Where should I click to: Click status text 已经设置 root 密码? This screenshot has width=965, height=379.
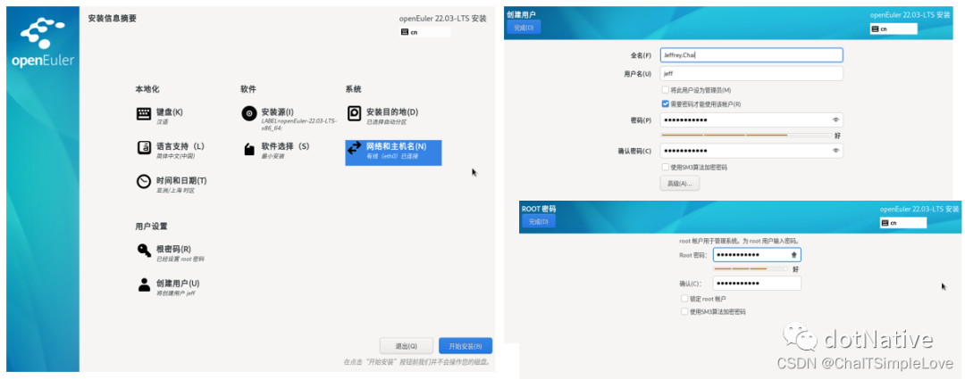click(x=180, y=259)
